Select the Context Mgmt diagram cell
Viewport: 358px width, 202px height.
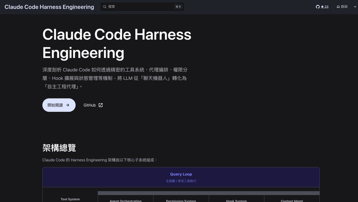[292, 199]
